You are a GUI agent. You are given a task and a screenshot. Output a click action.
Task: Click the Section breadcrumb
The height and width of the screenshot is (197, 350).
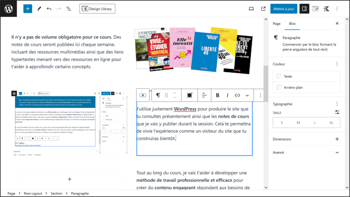click(56, 193)
